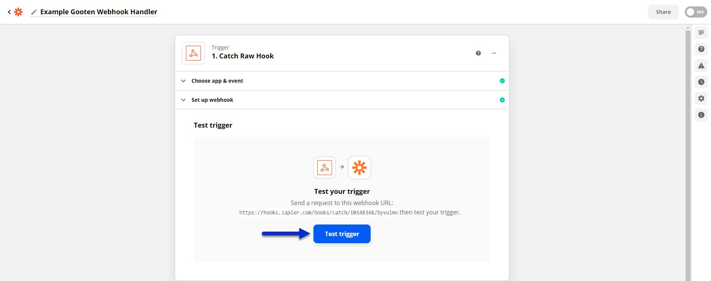Open the gear settings panel
The height and width of the screenshot is (281, 711).
click(701, 98)
